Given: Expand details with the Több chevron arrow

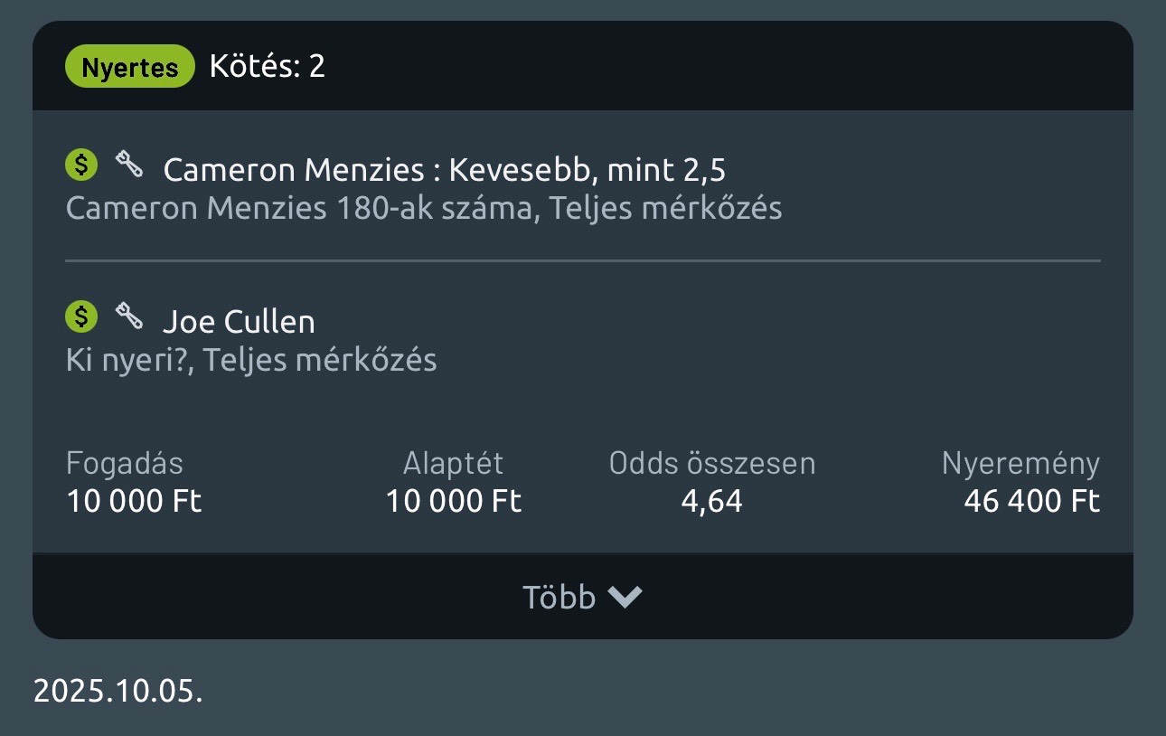Looking at the screenshot, I should [x=625, y=597].
